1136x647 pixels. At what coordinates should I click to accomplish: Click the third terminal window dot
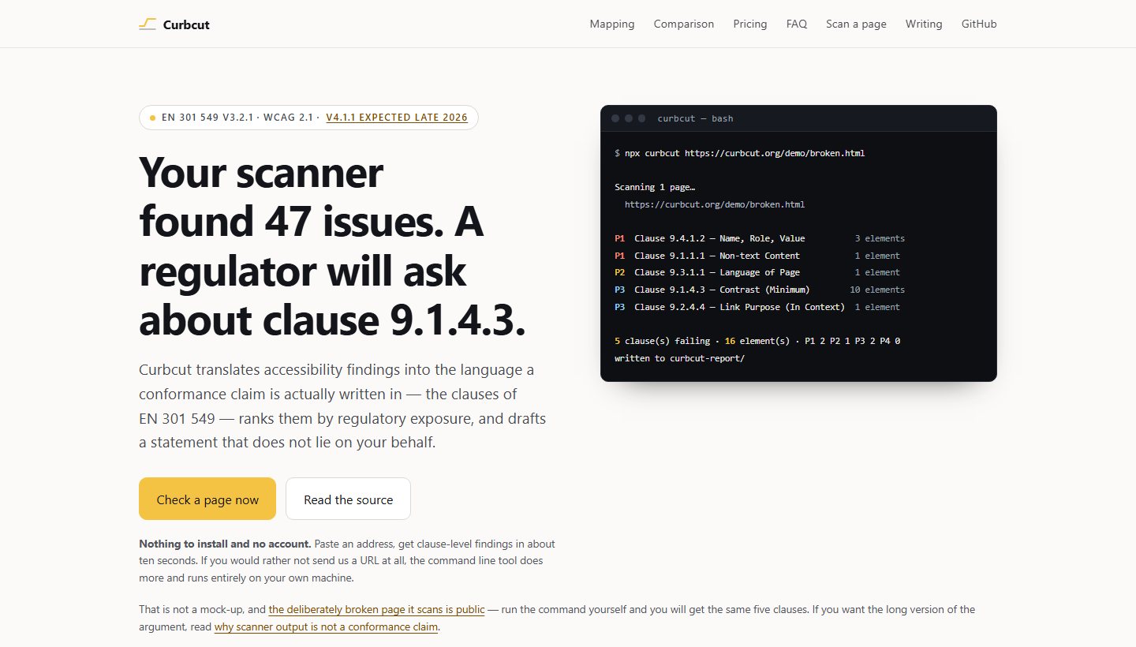coord(641,118)
